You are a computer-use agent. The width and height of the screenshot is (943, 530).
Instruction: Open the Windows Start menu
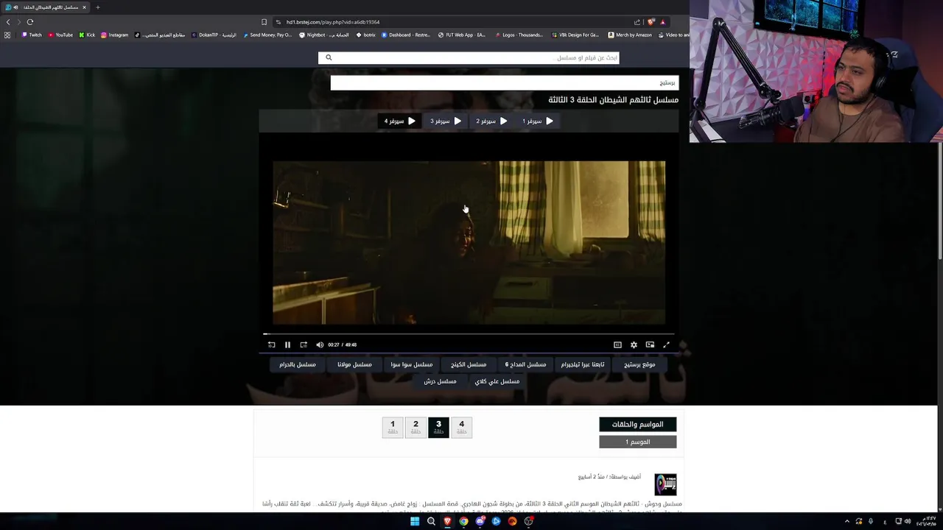[415, 521]
